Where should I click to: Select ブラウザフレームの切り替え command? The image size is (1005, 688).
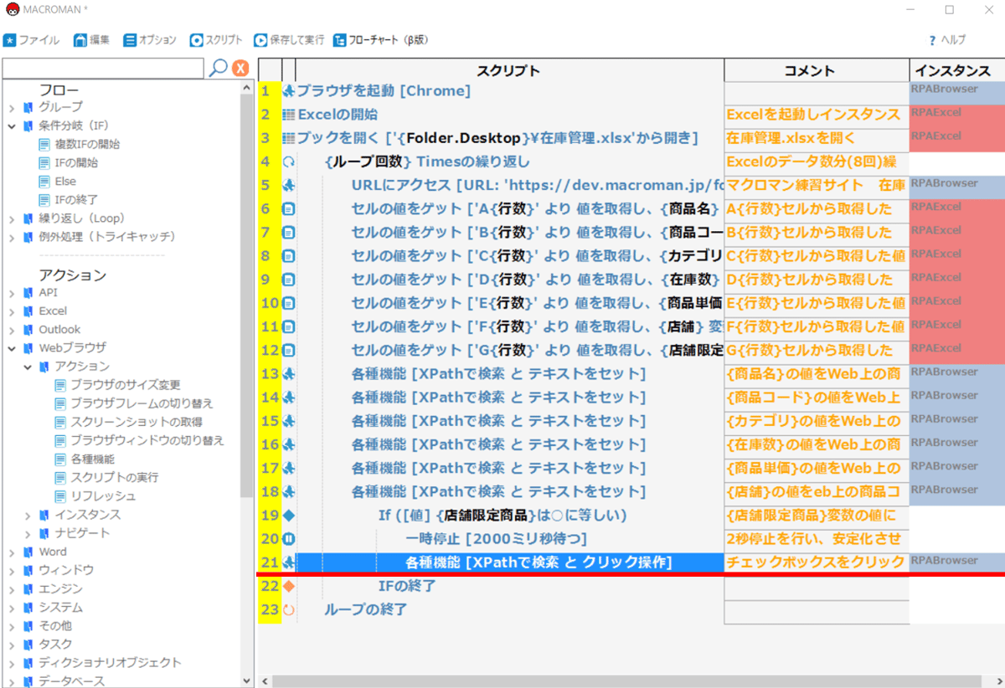pos(133,403)
